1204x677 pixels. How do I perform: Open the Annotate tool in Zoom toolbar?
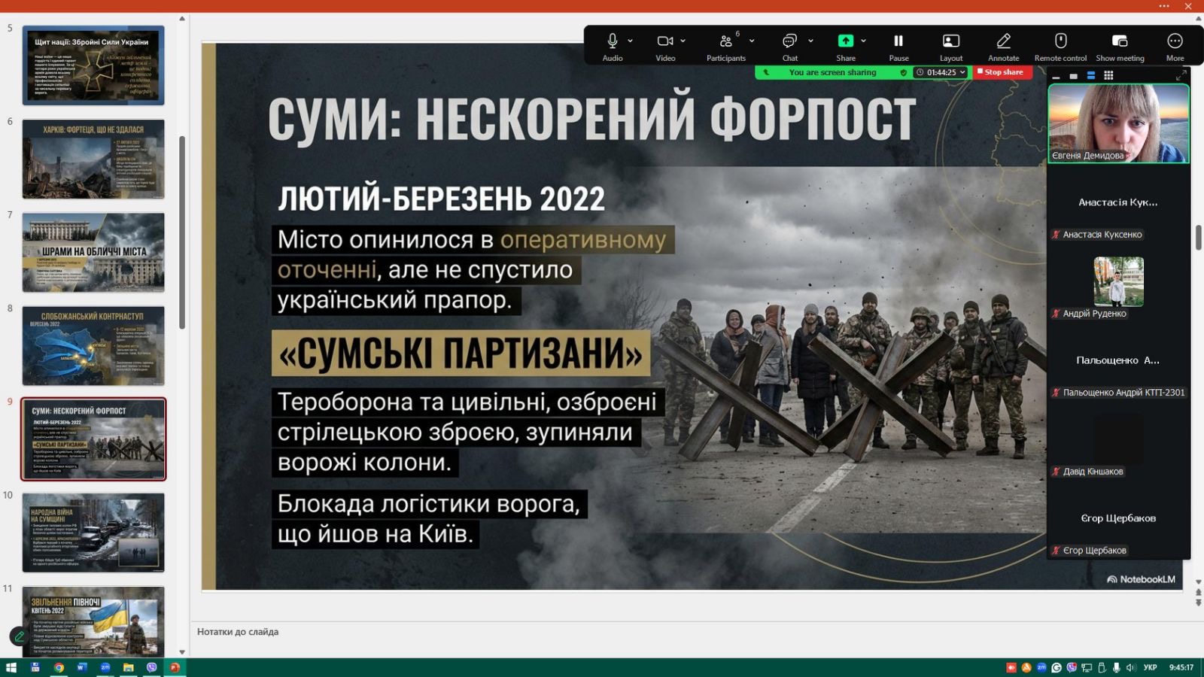click(x=1003, y=46)
